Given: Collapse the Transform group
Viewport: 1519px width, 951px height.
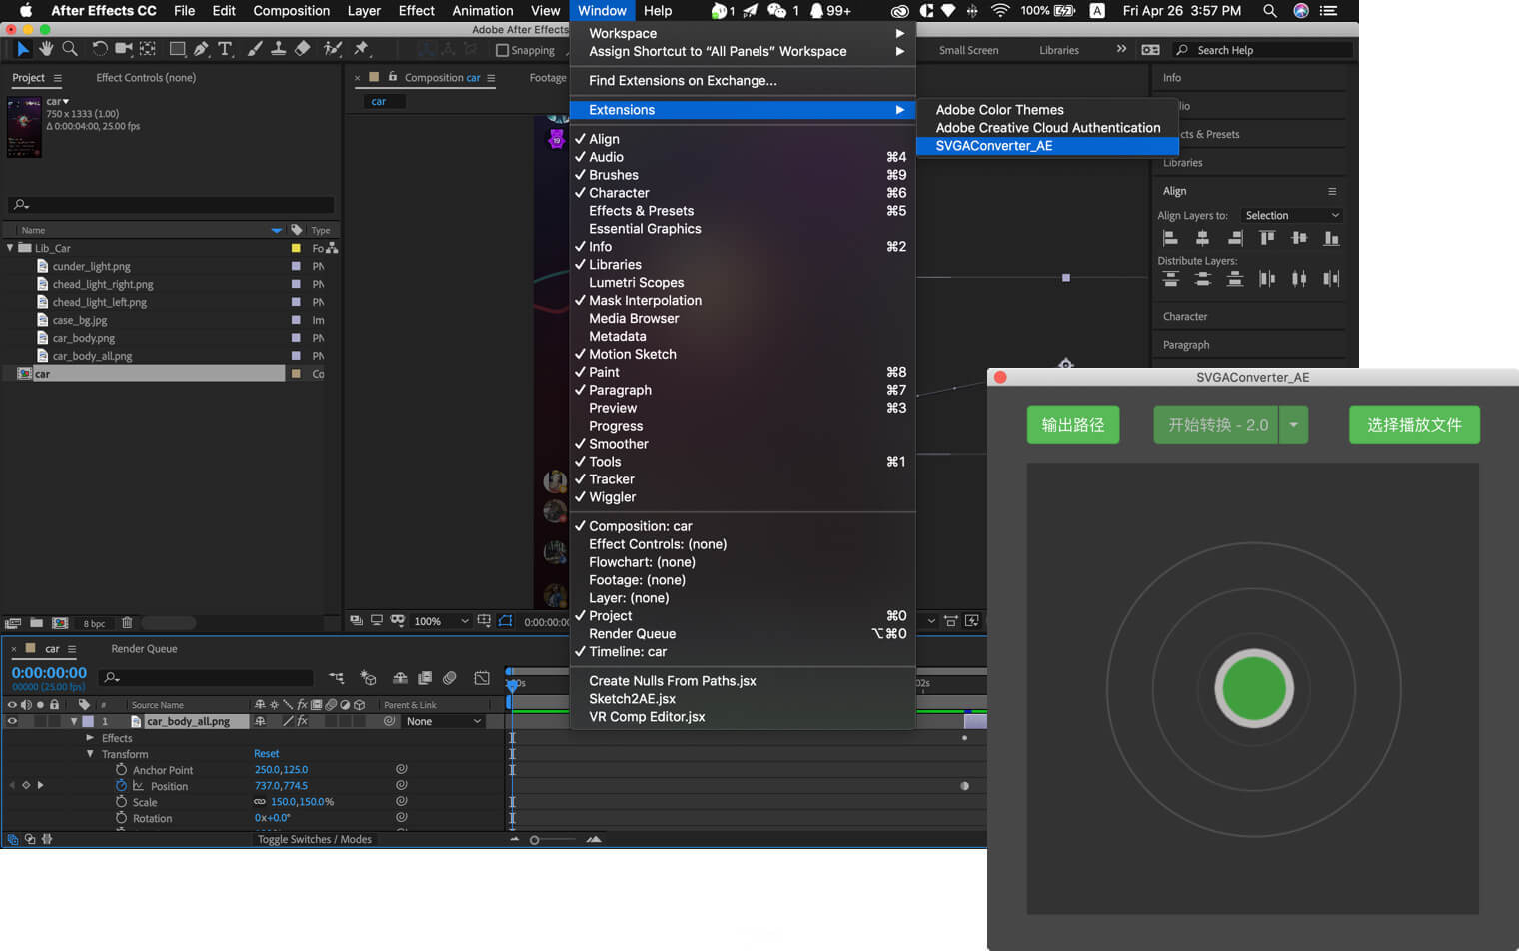Looking at the screenshot, I should point(90,754).
